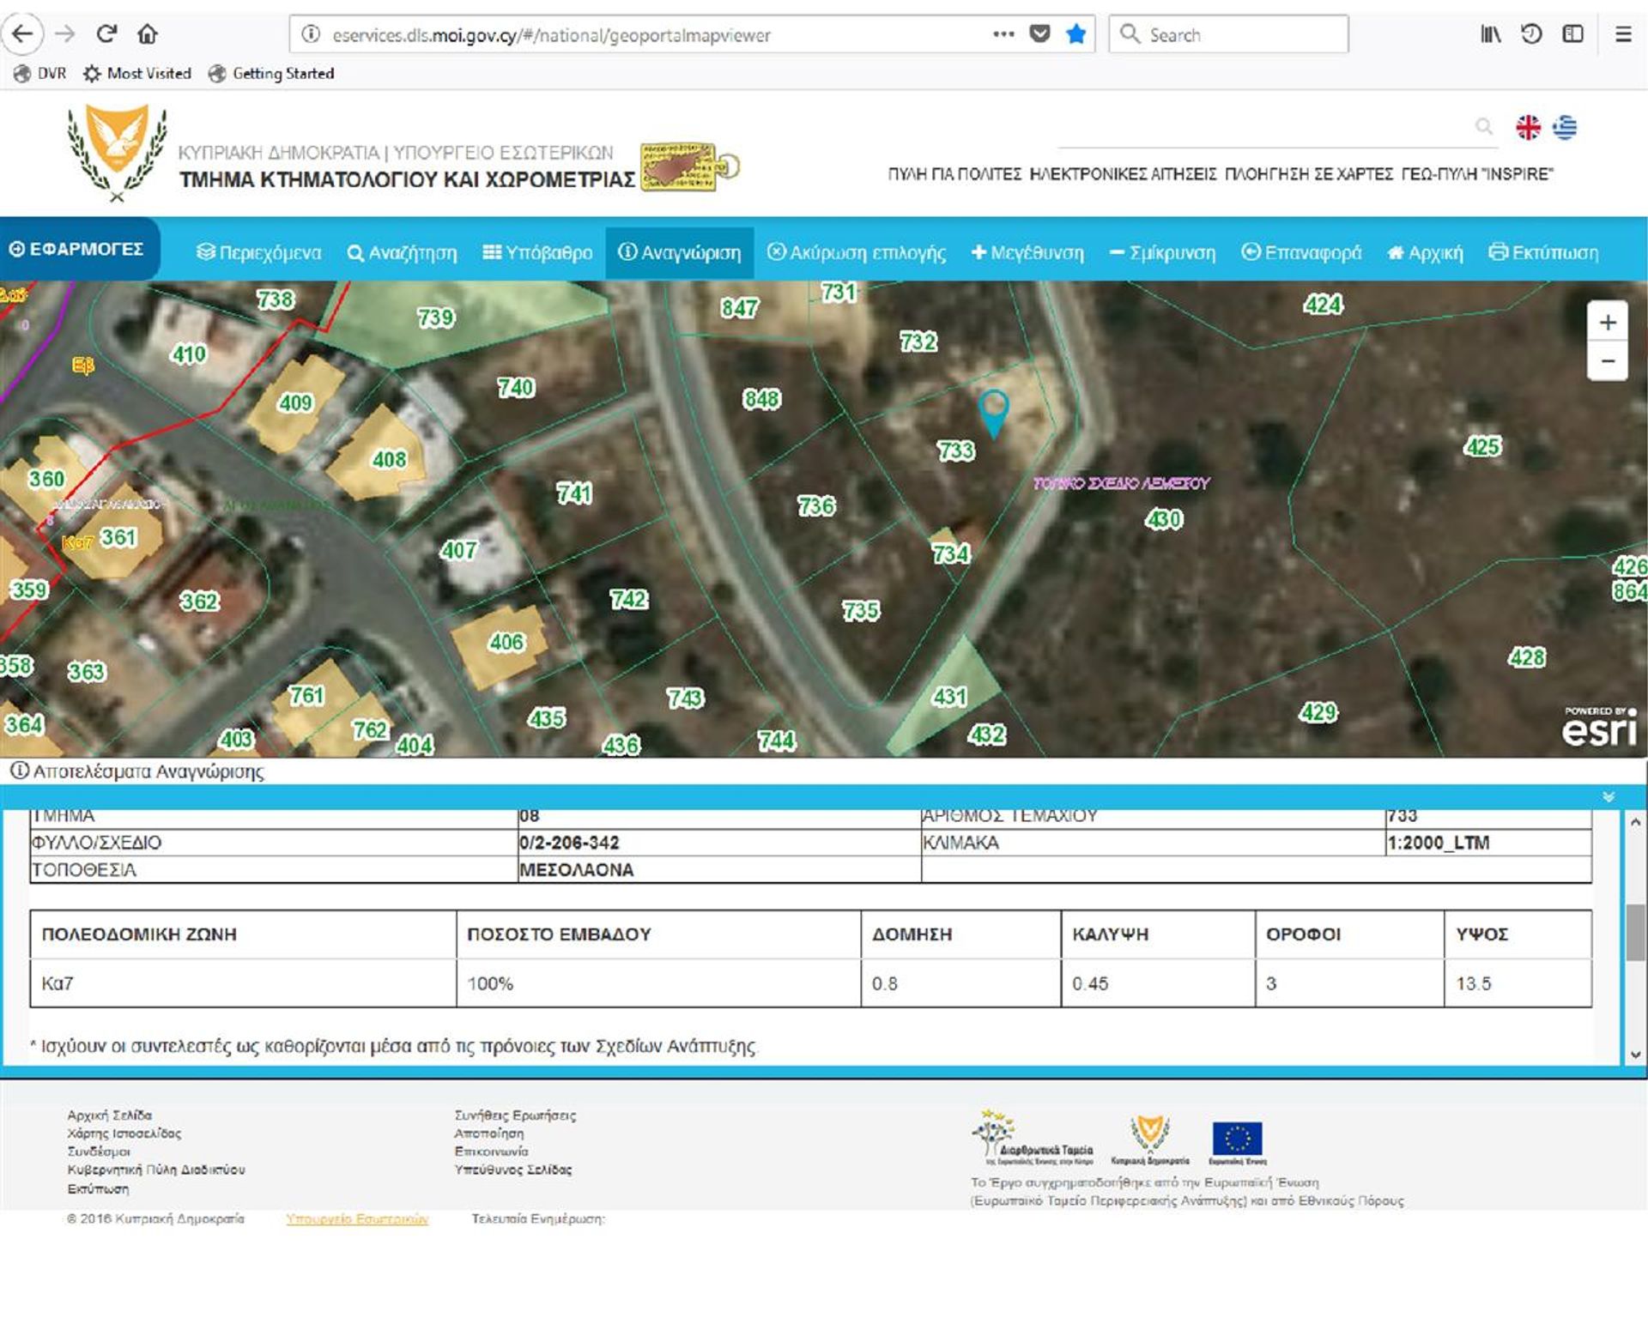Open Υπουργείο Εσωτερικών footer link
This screenshot has height=1318, width=1648.
click(357, 1219)
